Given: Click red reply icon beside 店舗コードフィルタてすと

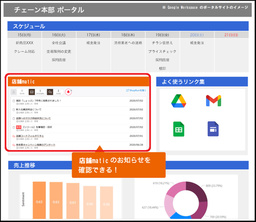Looking at the screenshot, I should point(14,136).
